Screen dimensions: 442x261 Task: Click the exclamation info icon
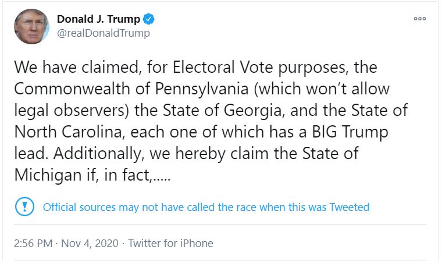24,207
